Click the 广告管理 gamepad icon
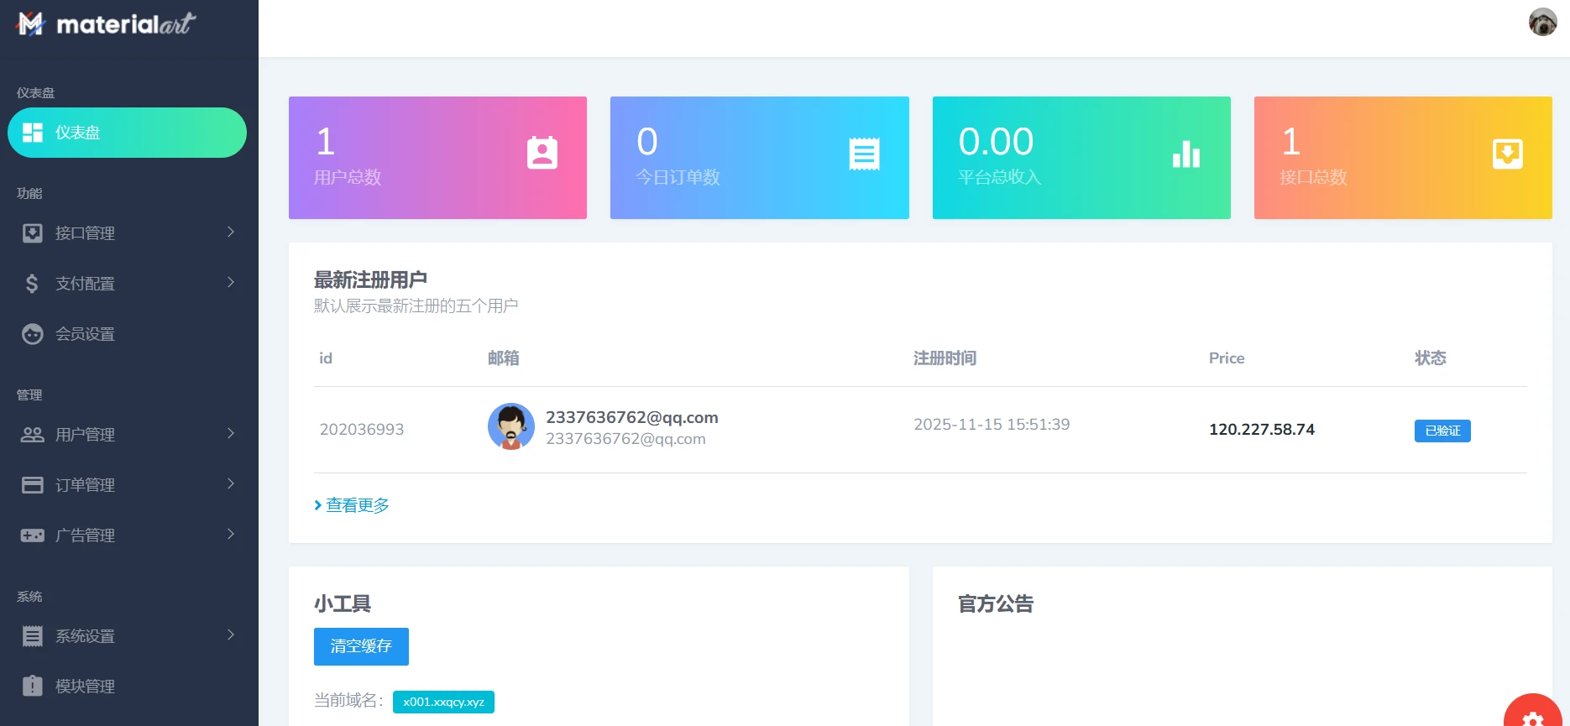1570x726 pixels. click(33, 535)
